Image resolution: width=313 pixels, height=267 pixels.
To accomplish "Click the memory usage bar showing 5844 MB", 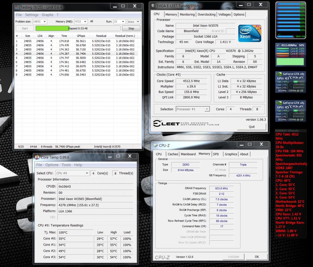I will [286, 36].
